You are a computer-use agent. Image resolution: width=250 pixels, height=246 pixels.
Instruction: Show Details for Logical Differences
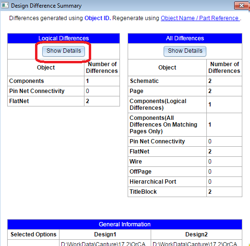(64, 51)
